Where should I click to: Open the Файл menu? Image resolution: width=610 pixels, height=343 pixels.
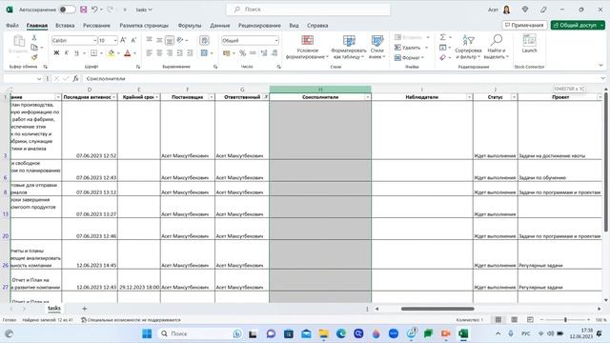click(12, 26)
